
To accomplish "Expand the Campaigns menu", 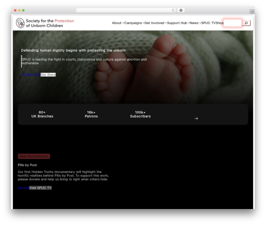I will (x=134, y=23).
